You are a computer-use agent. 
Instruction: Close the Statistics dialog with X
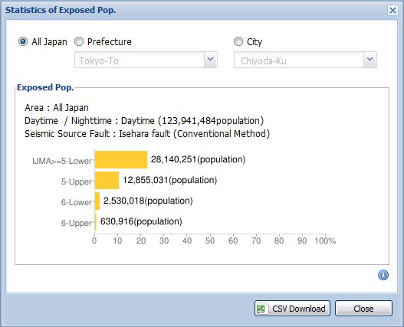pos(393,11)
